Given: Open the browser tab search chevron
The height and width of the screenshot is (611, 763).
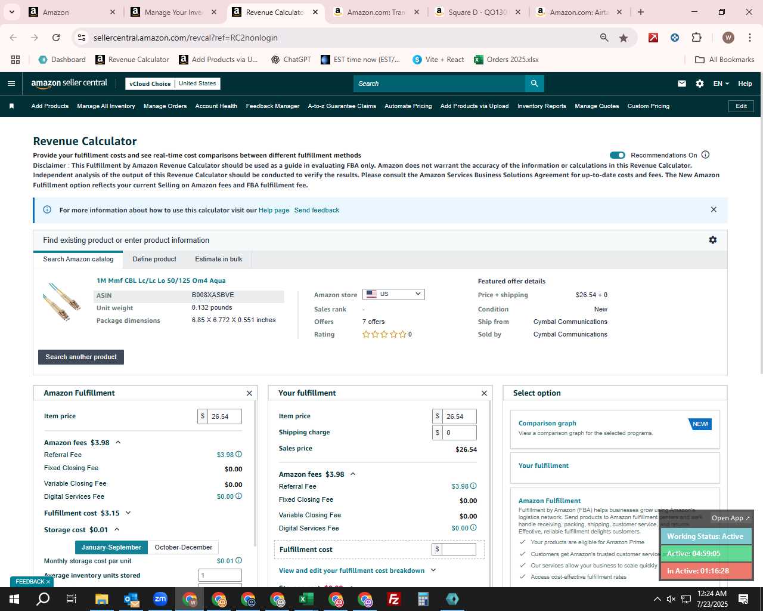Looking at the screenshot, I should [11, 12].
